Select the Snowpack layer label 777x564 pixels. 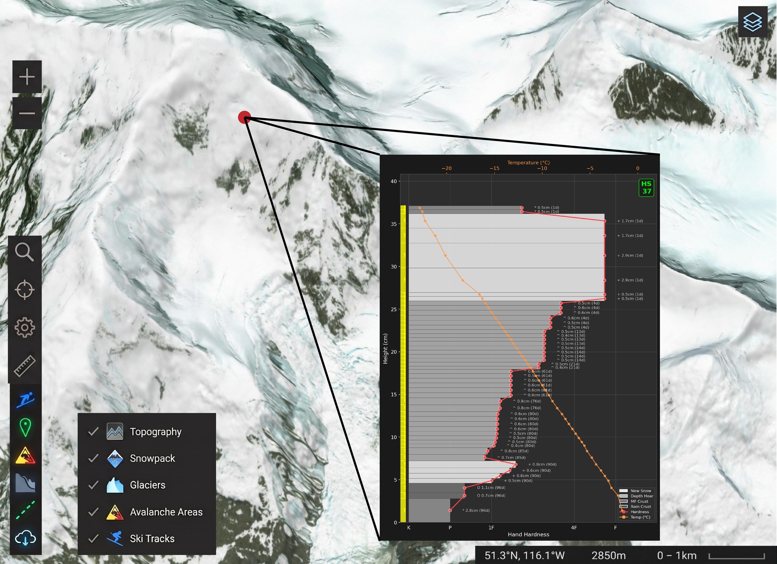coord(152,459)
